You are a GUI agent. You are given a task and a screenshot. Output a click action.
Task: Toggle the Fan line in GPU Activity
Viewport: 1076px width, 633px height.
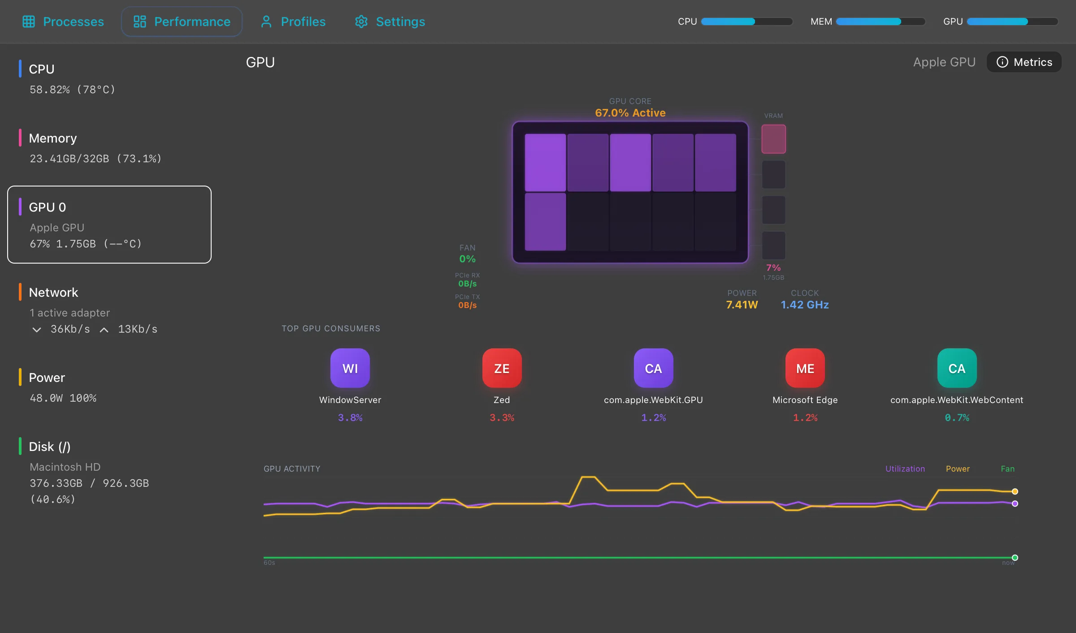(x=1007, y=468)
